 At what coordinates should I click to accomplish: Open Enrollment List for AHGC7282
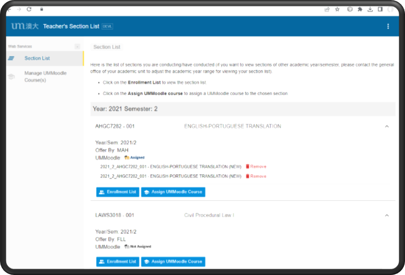pyautogui.click(x=118, y=192)
